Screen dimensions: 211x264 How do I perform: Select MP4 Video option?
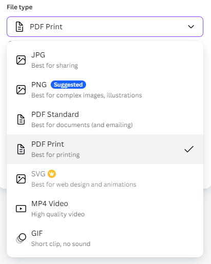pyautogui.click(x=105, y=209)
